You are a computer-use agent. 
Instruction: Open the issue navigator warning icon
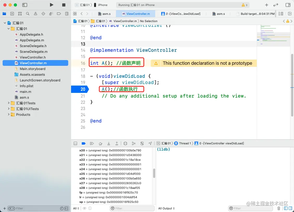(x=35, y=14)
